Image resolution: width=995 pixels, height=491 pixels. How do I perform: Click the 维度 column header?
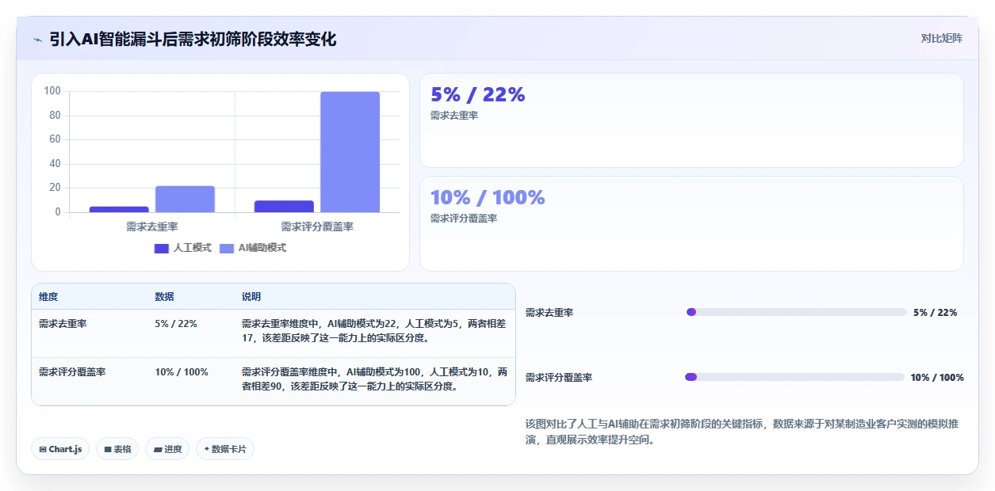48,297
